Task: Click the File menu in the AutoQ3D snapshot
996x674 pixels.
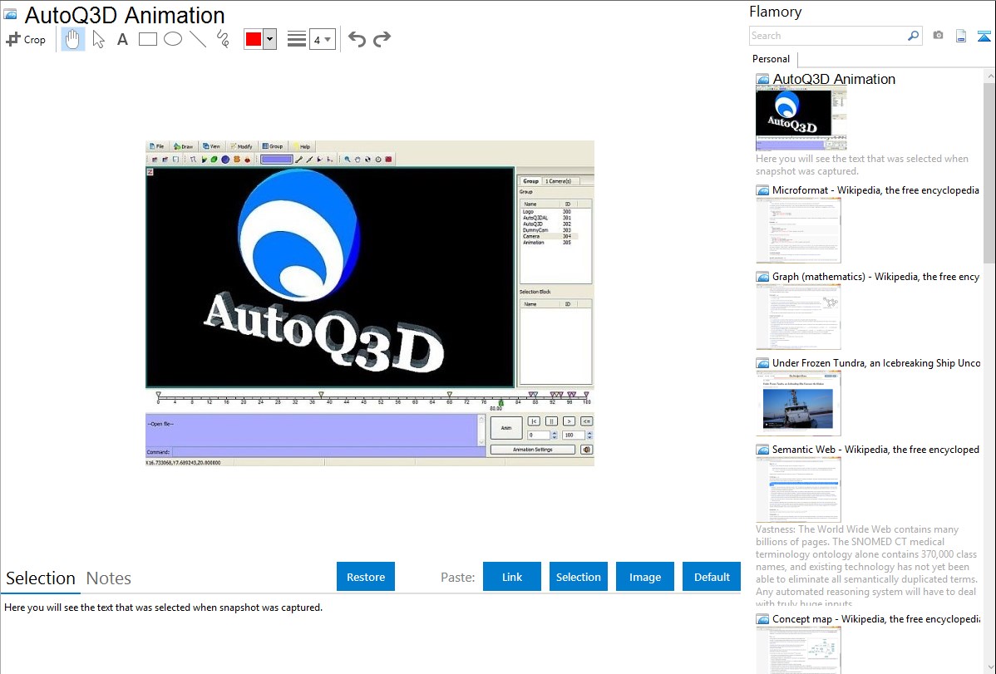Action: (156, 146)
